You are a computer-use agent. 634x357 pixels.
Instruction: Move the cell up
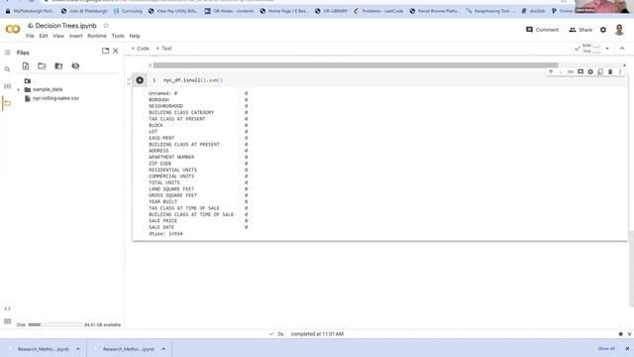551,71
